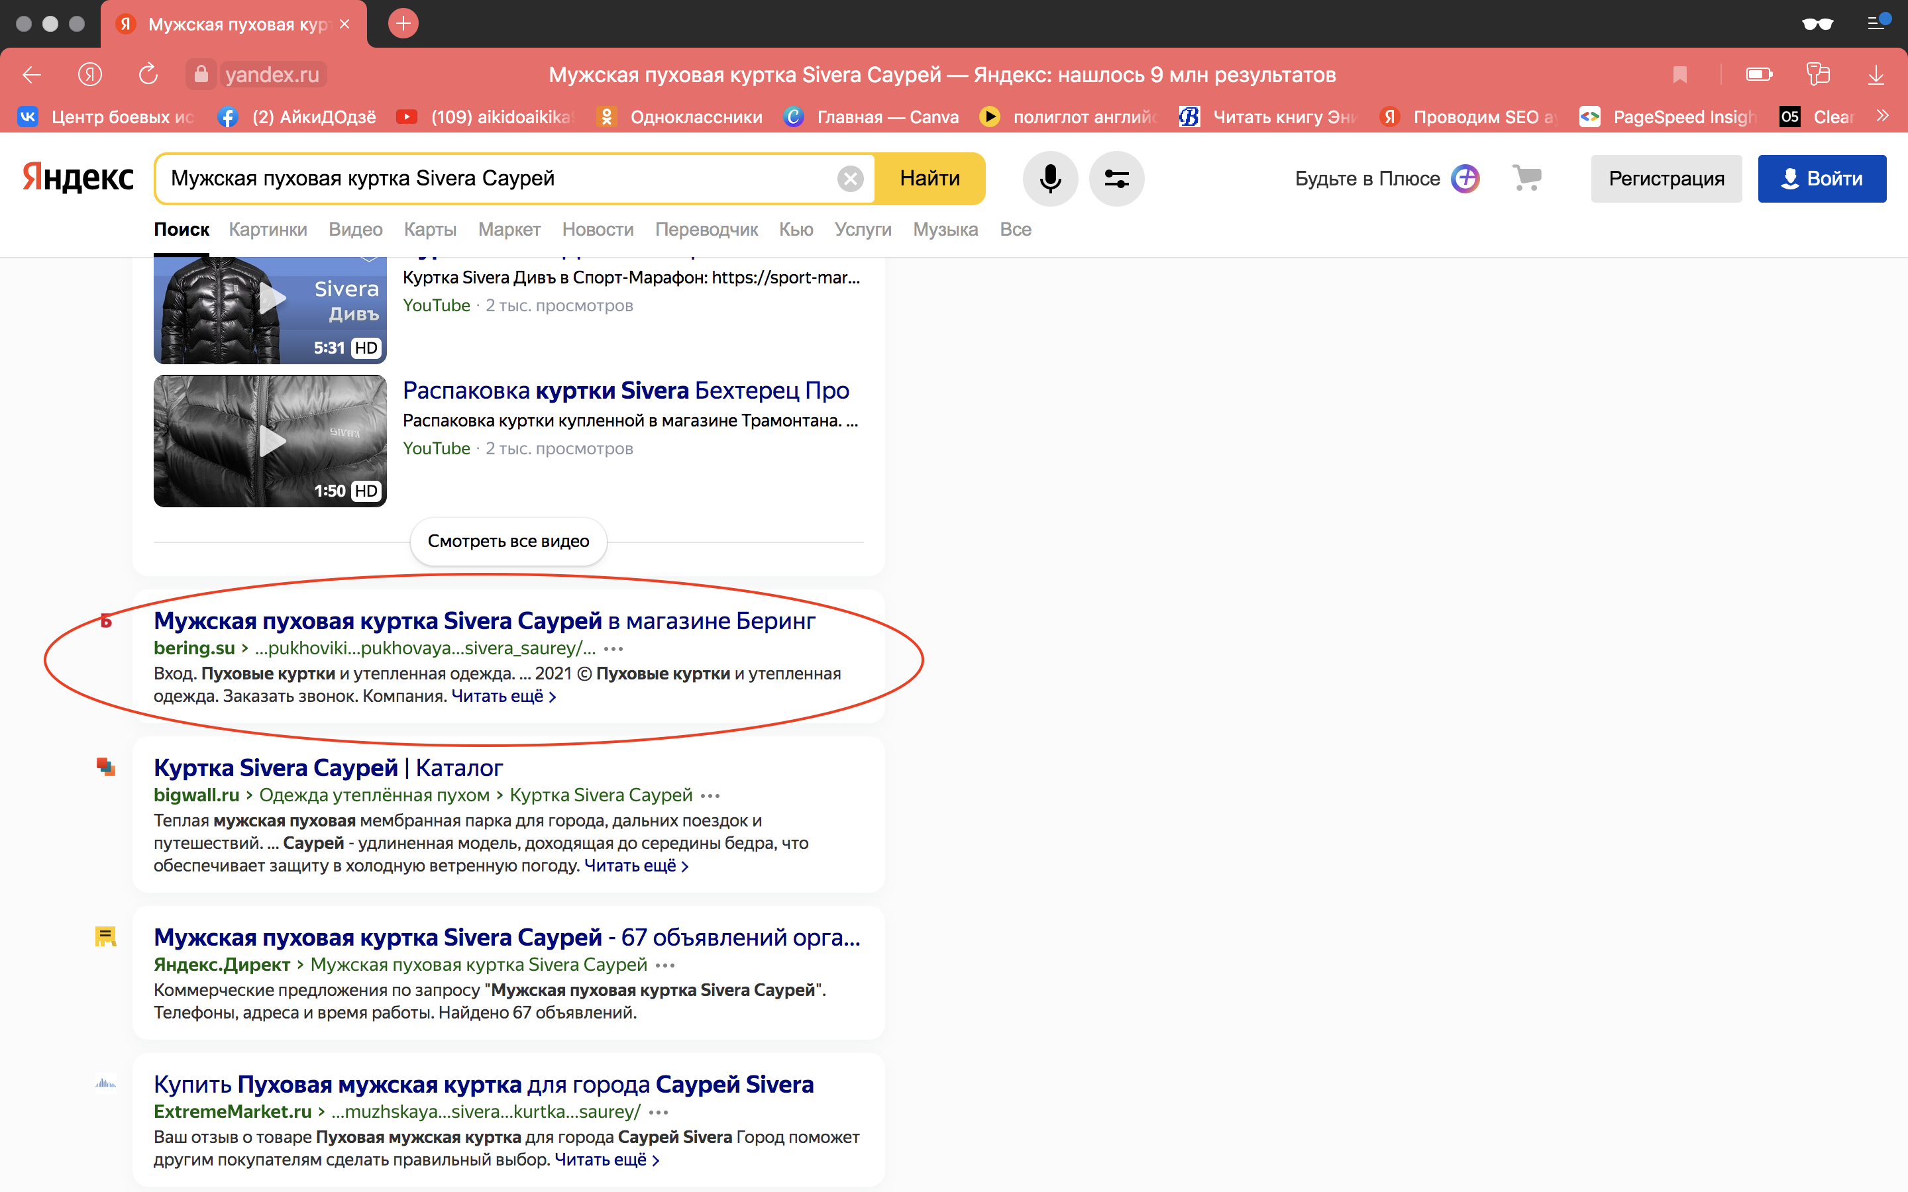The height and width of the screenshot is (1192, 1908).
Task: Open search settings sliders icon
Action: pyautogui.click(x=1116, y=179)
